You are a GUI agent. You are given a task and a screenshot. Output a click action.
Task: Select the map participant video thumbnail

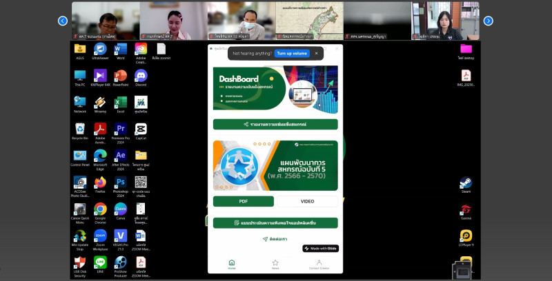(309, 21)
